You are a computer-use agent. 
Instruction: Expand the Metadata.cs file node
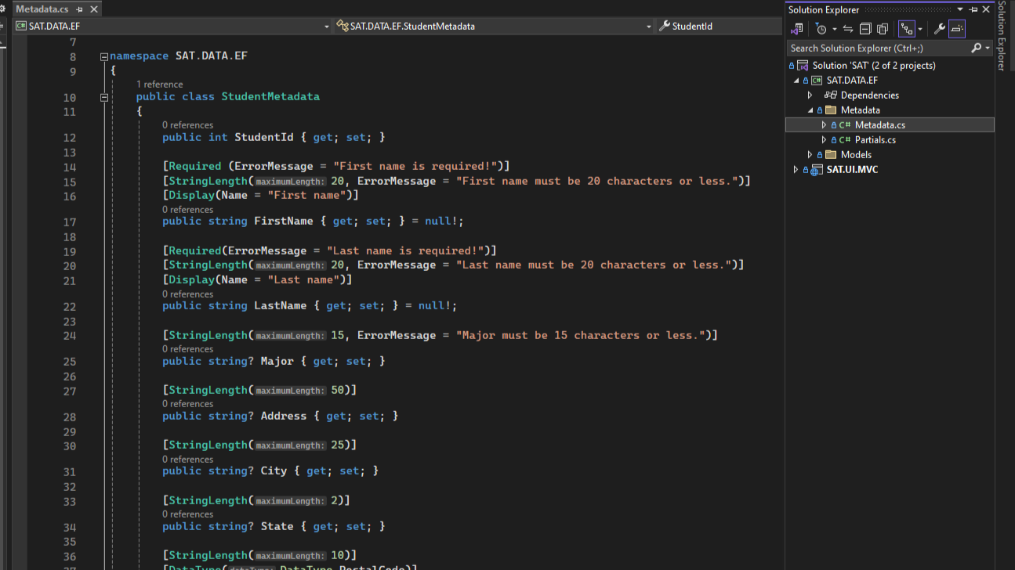coord(824,124)
